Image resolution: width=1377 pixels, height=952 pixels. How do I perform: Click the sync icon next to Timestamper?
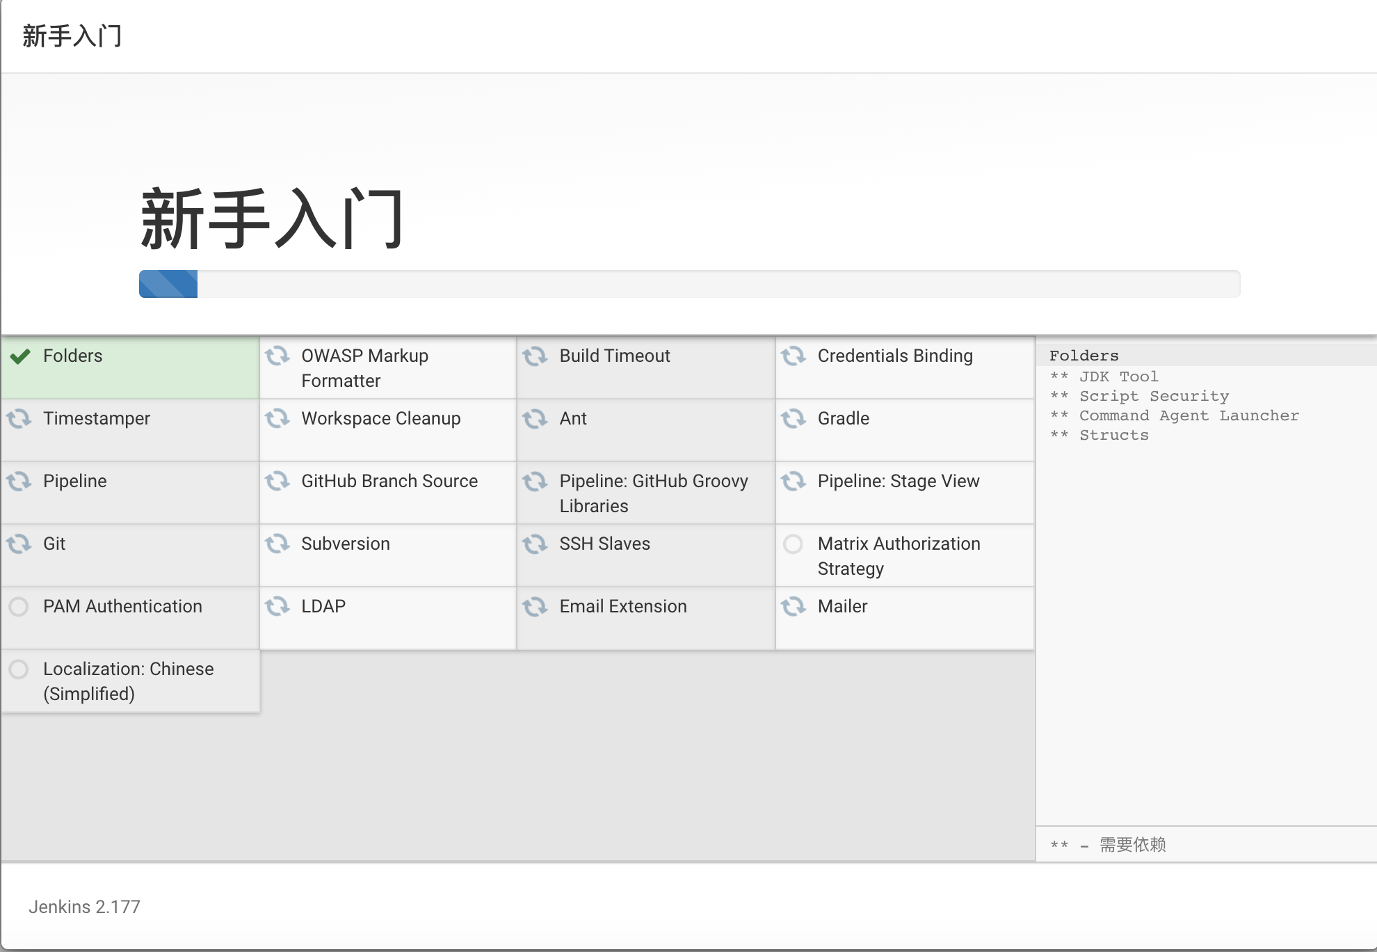point(19,419)
